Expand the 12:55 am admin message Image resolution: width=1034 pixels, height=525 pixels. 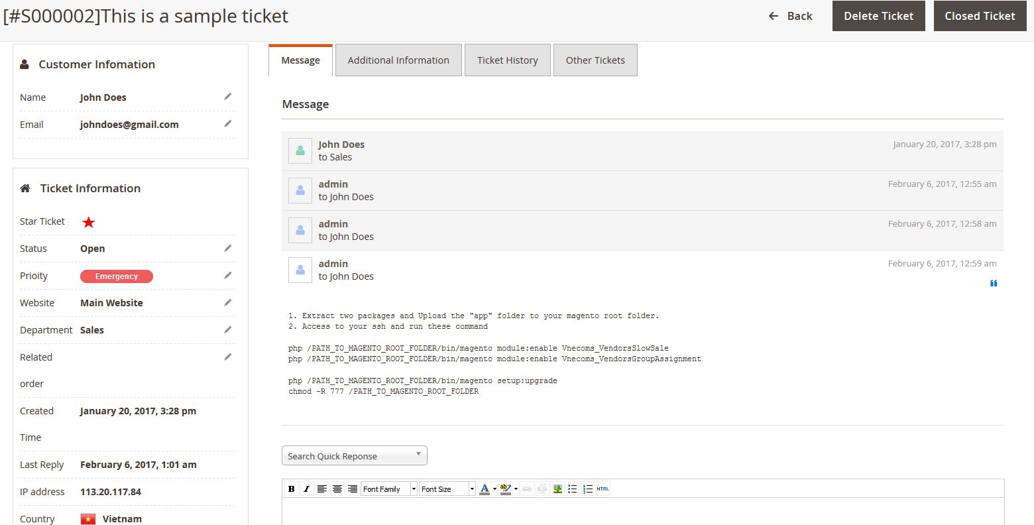point(642,190)
